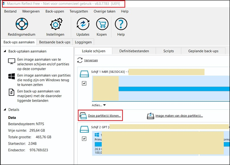
Task: Click the Windows logo partition image icon
Action: pos(11,76)
